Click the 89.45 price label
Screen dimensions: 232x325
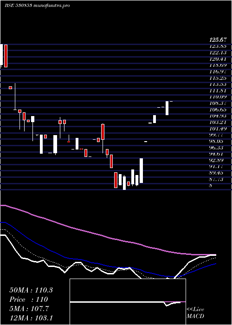tap(217, 173)
